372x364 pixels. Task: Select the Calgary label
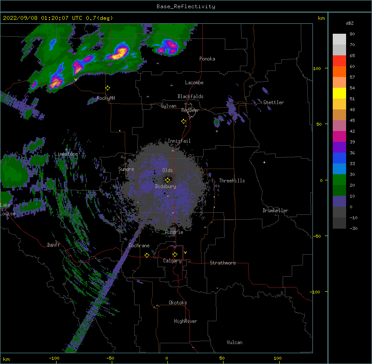172,261
